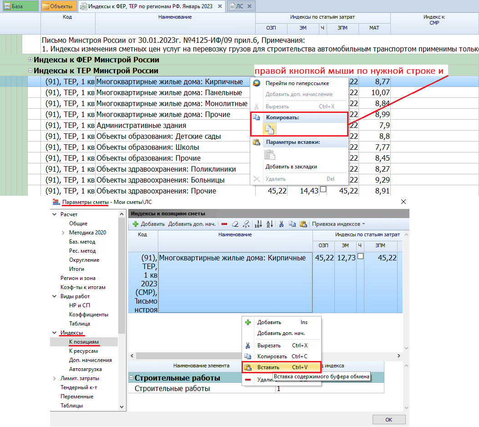Click the copy icon in the indexes toolbar
This screenshot has height=427, width=479.
(x=292, y=224)
